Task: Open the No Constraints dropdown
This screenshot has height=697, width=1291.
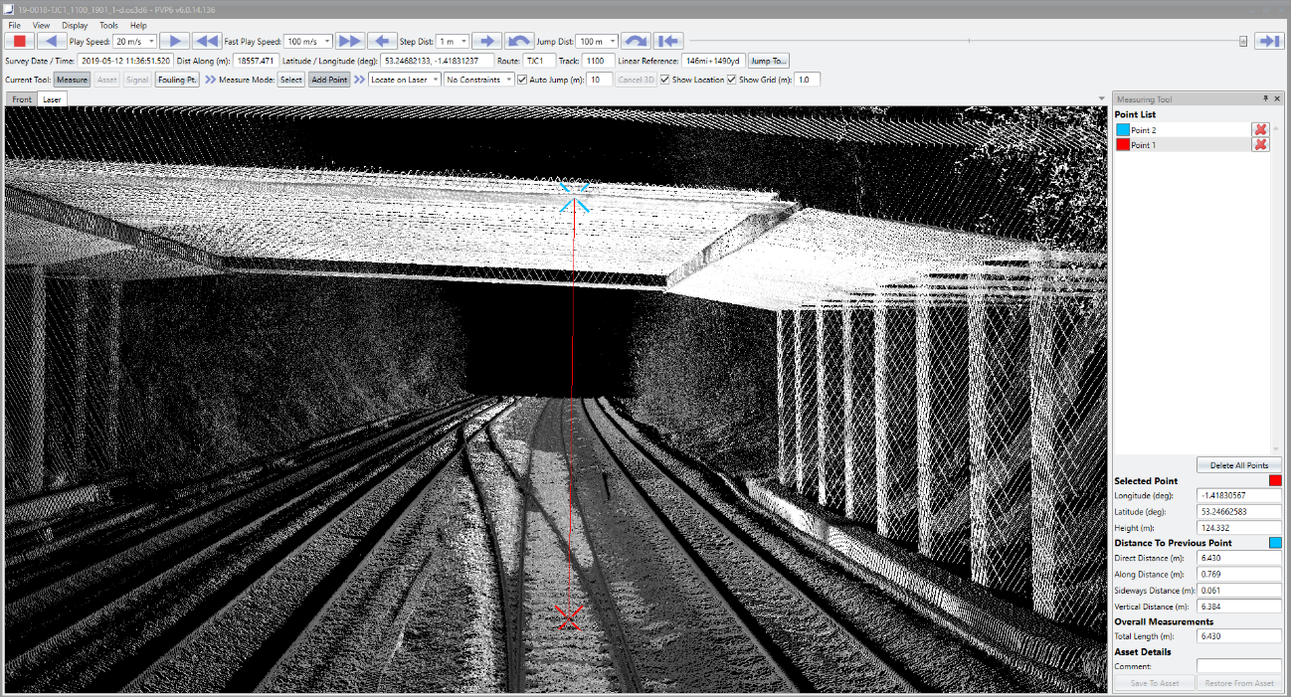Action: (x=478, y=80)
